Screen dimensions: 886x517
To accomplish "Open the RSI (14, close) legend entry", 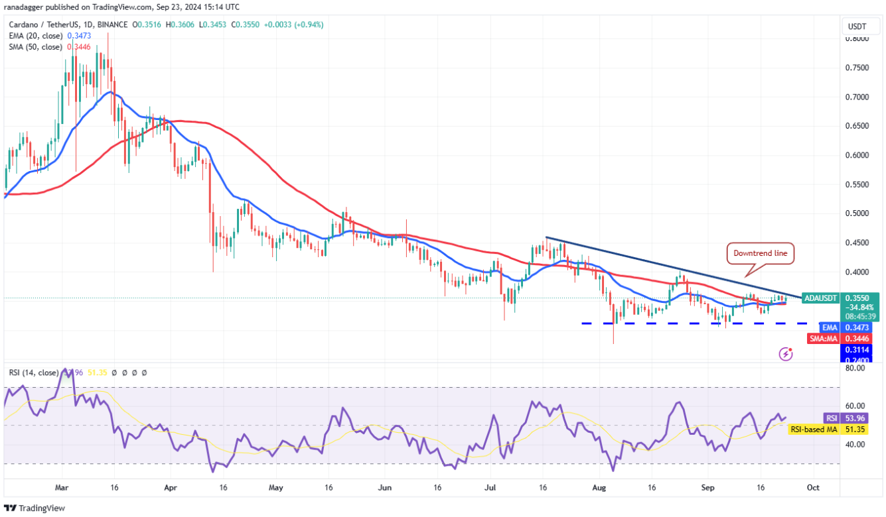I will coord(32,373).
